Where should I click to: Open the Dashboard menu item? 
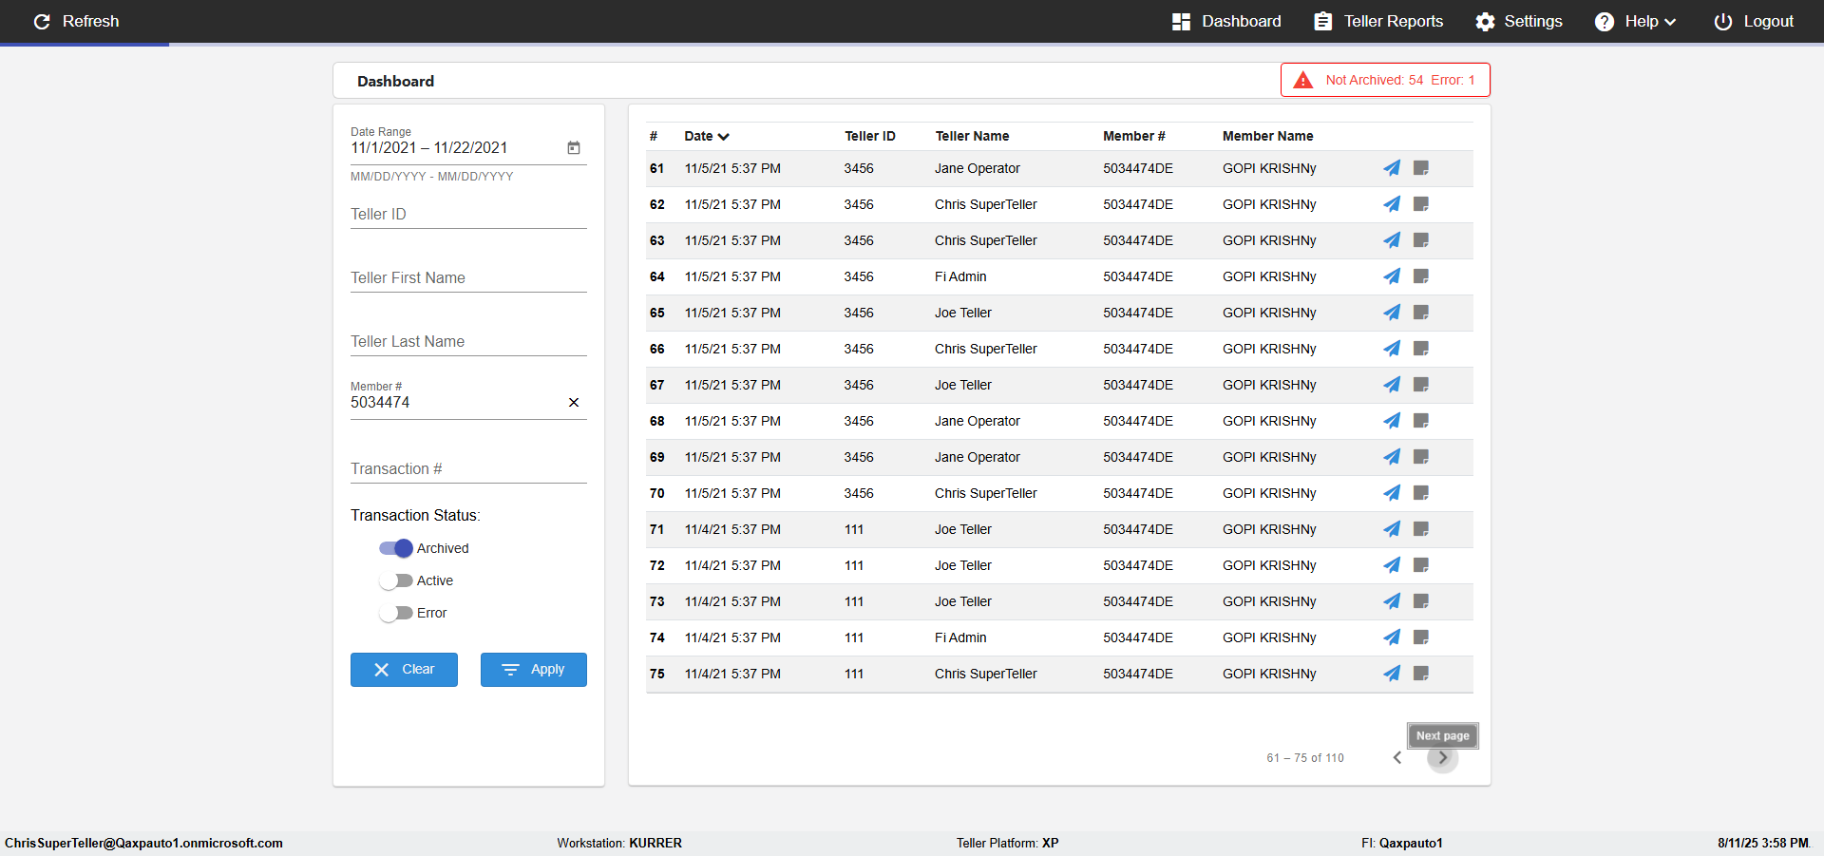click(x=1226, y=21)
